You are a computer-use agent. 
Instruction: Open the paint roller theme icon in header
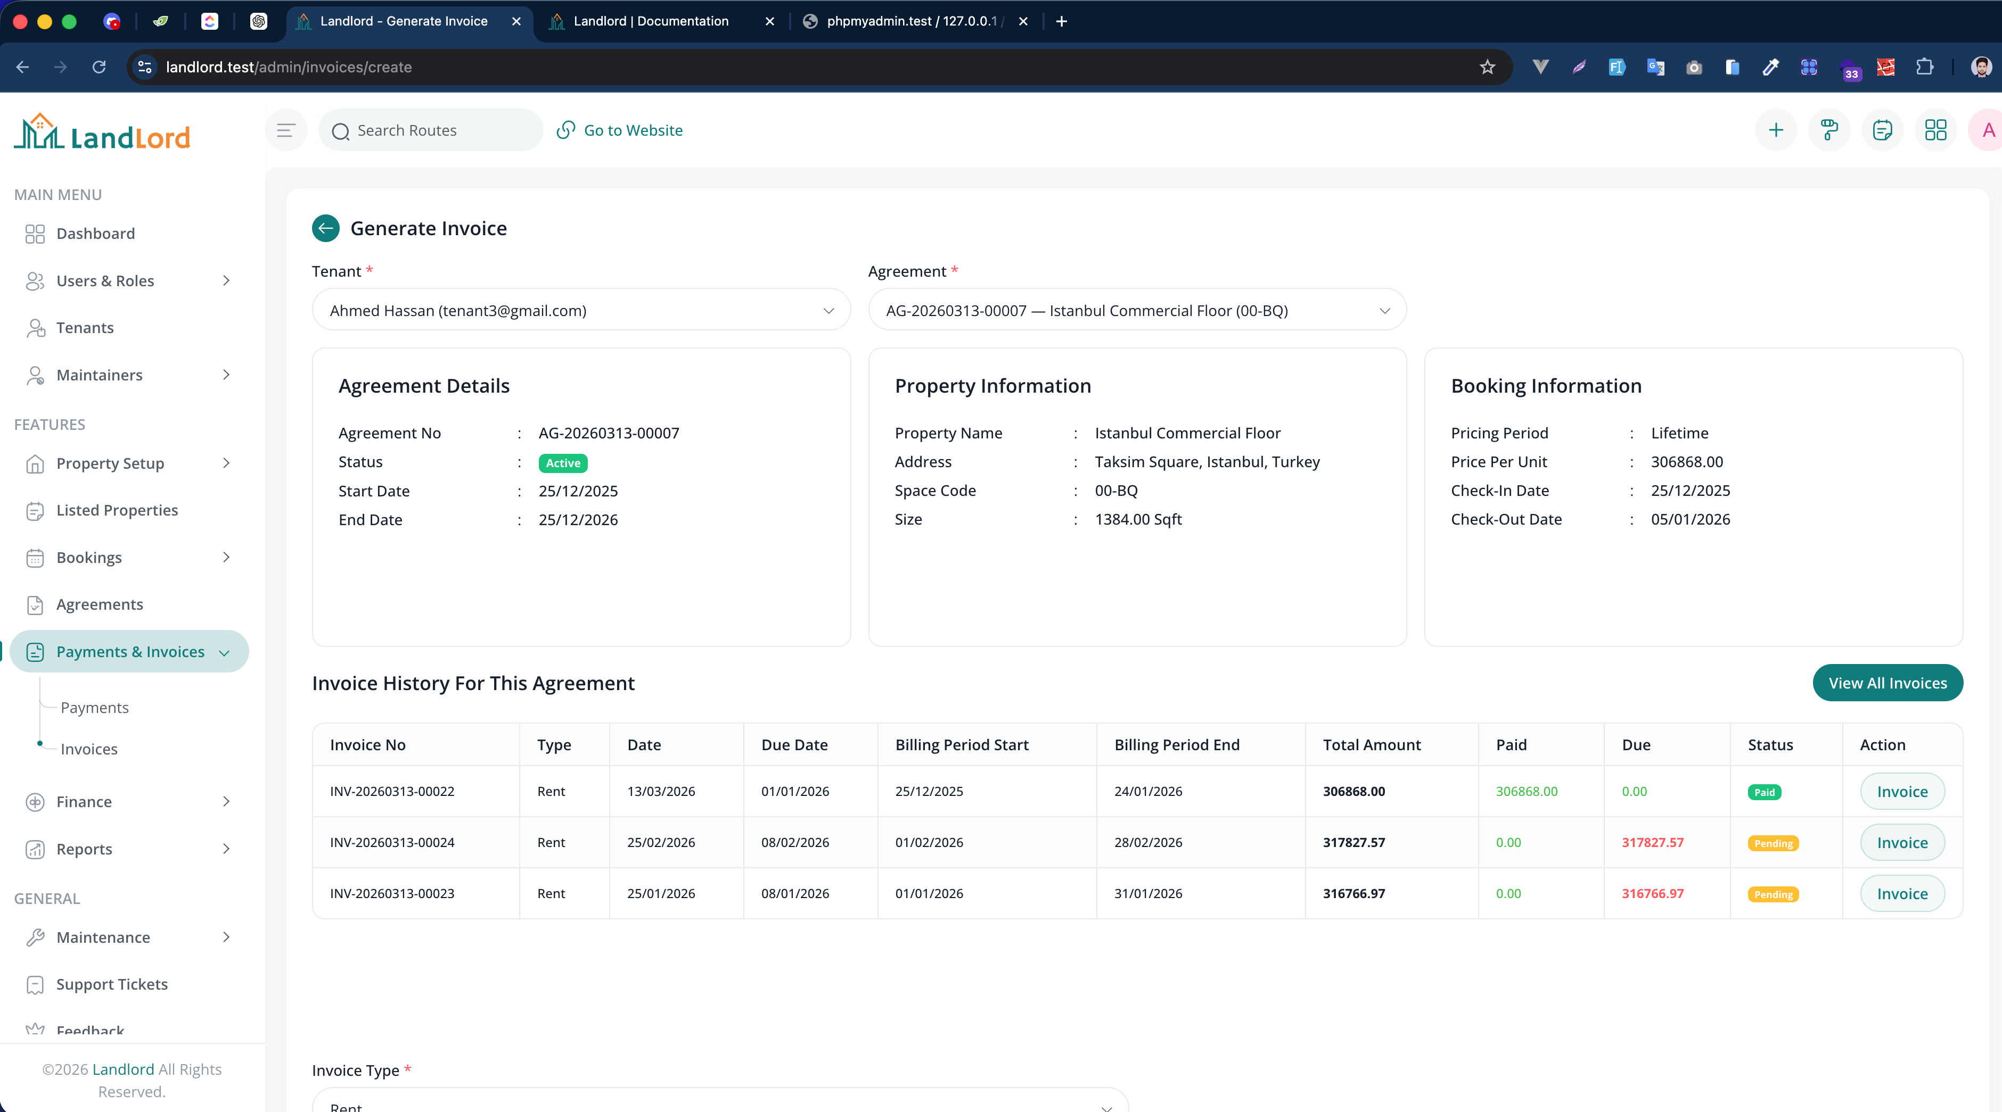pos(1829,130)
